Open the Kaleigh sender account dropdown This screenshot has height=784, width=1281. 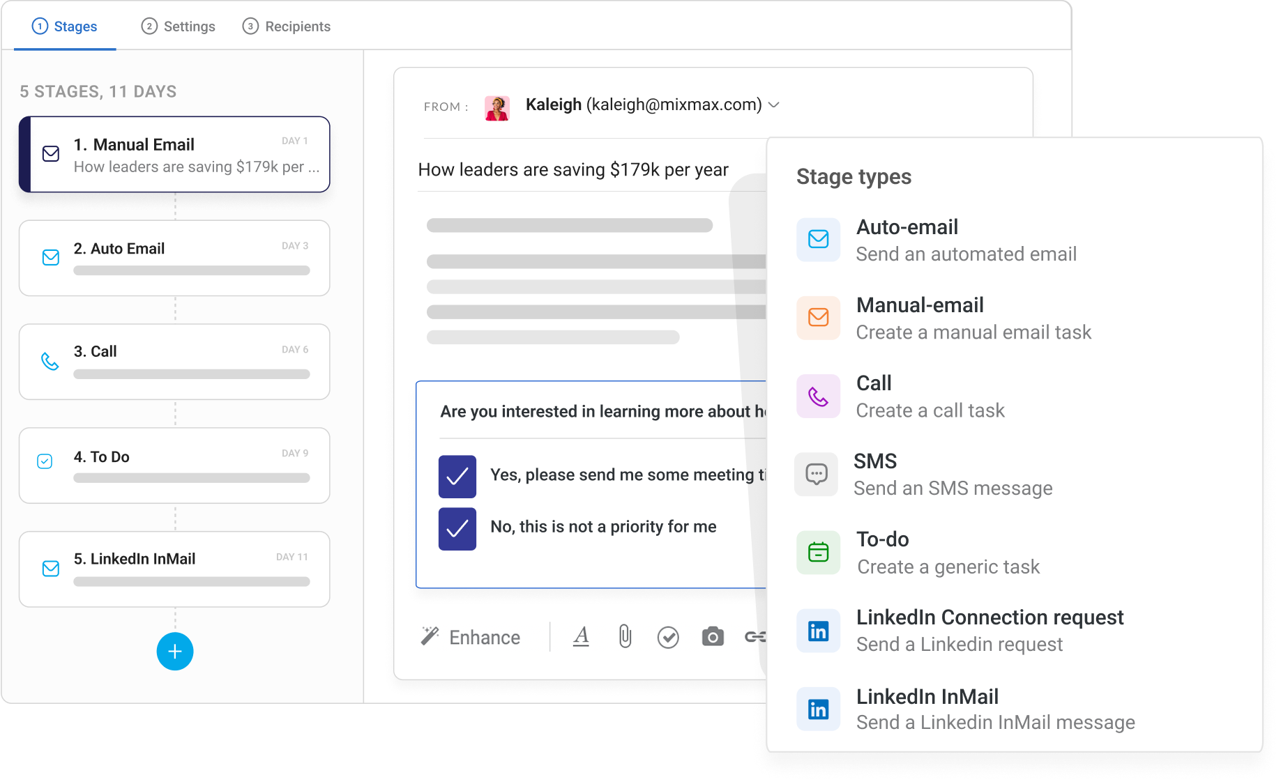click(x=773, y=105)
